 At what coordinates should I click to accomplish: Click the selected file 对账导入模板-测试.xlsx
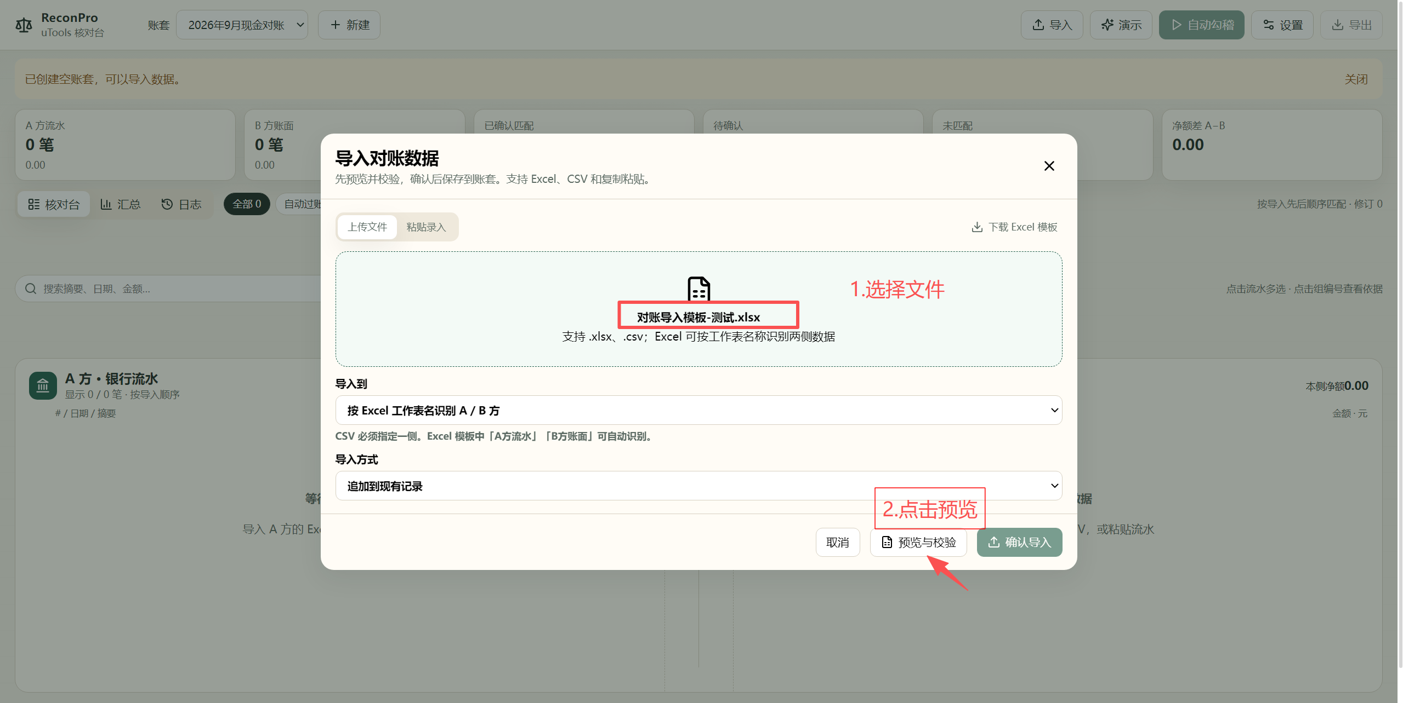pos(698,317)
